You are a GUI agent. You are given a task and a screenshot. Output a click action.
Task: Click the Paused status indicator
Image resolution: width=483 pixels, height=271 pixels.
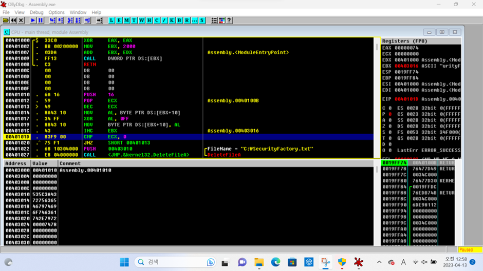[470, 250]
